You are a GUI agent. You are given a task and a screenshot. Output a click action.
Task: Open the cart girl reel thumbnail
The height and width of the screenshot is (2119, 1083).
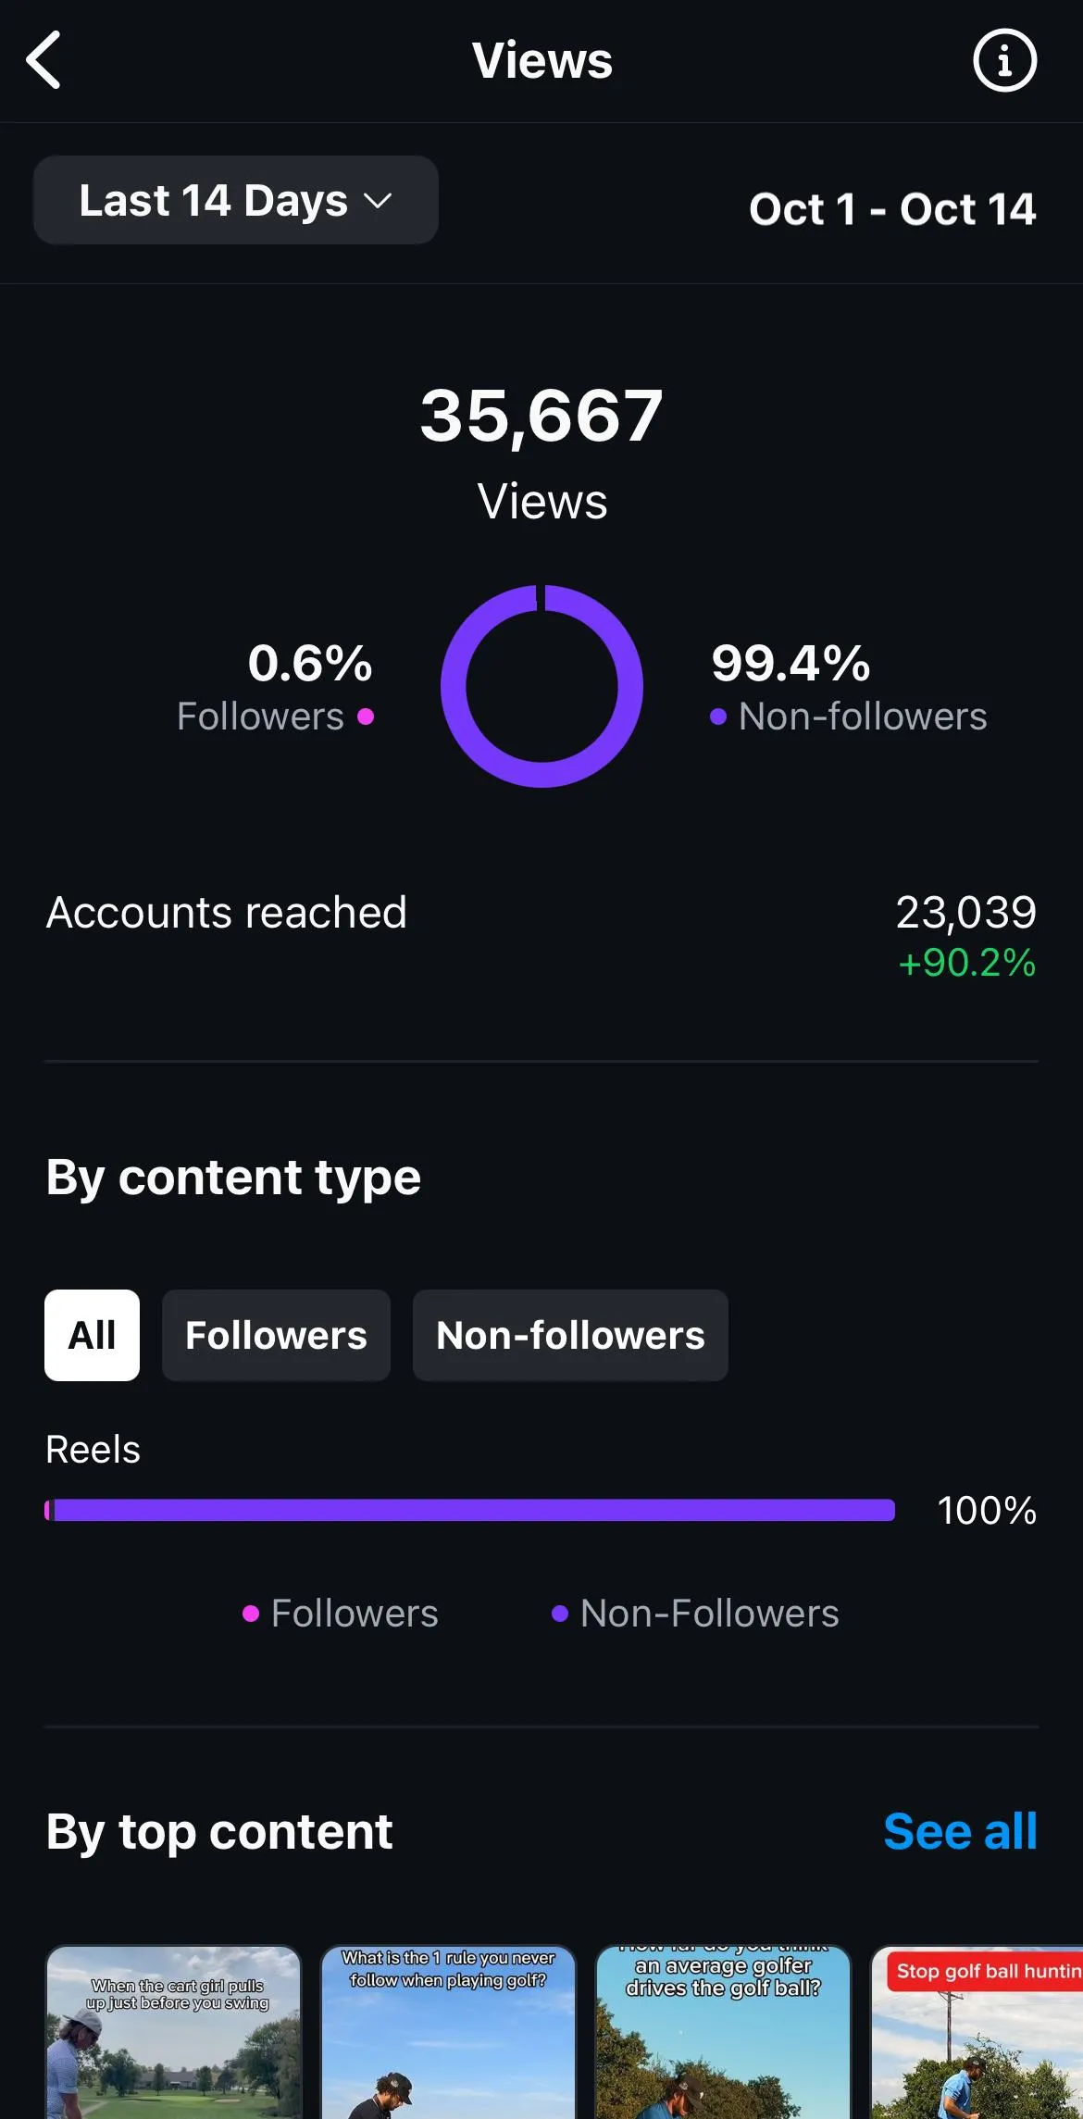pyautogui.click(x=174, y=2032)
